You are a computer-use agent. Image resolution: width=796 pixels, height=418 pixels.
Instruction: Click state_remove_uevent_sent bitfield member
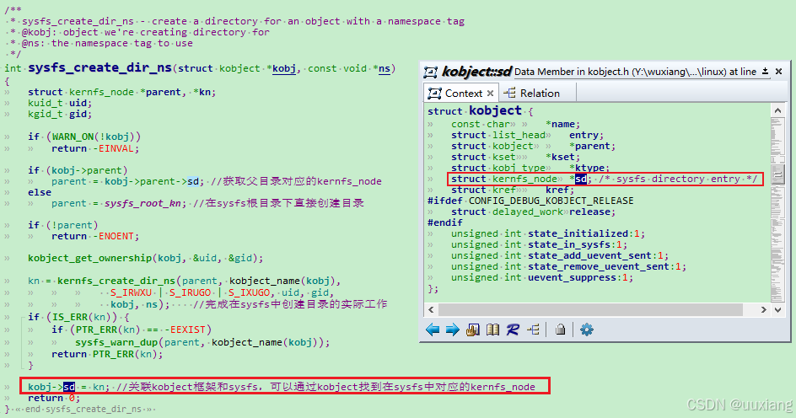tap(599, 267)
